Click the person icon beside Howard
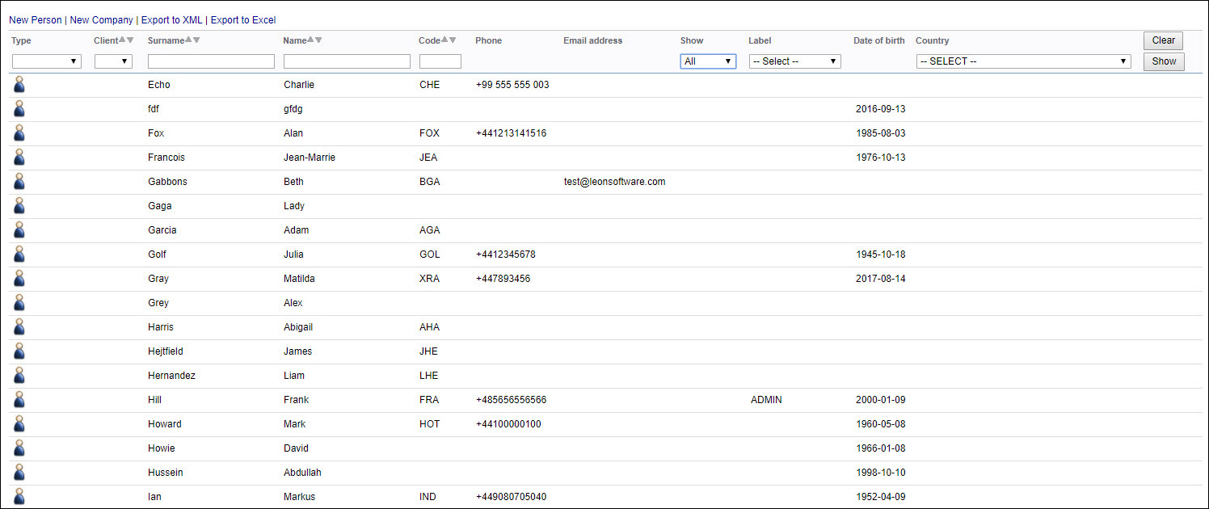Viewport: 1209px width, 509px height. coord(19,423)
